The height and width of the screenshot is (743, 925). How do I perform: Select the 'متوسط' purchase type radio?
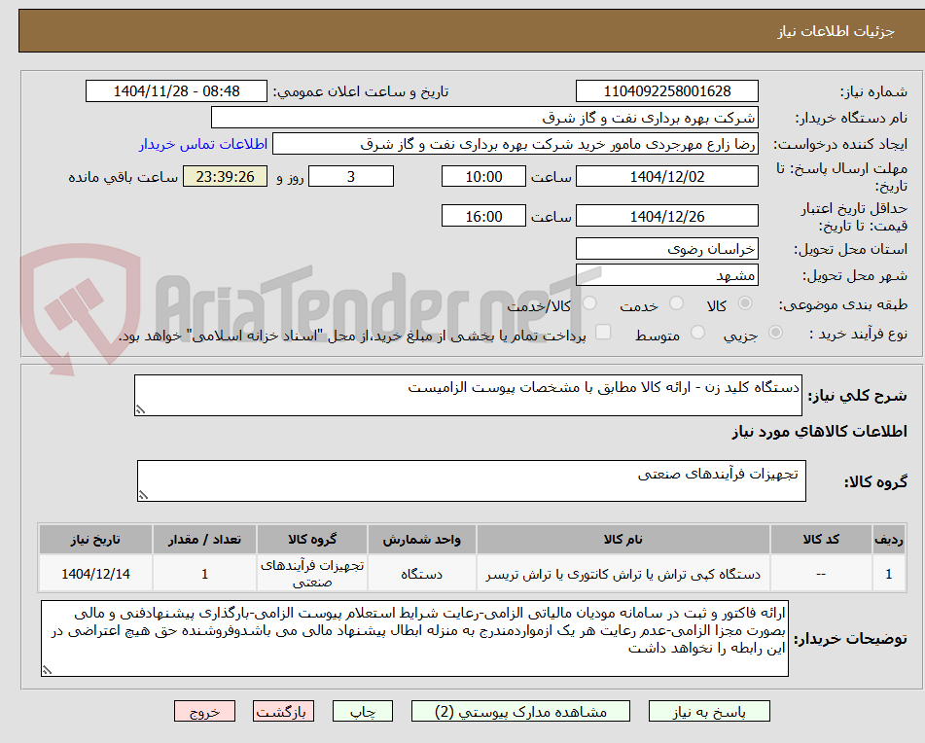tap(697, 333)
